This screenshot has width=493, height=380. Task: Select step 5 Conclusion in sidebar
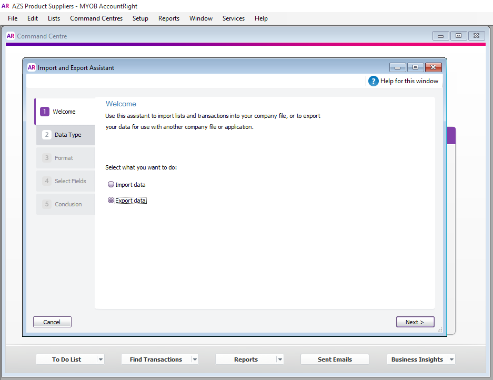tap(65, 204)
